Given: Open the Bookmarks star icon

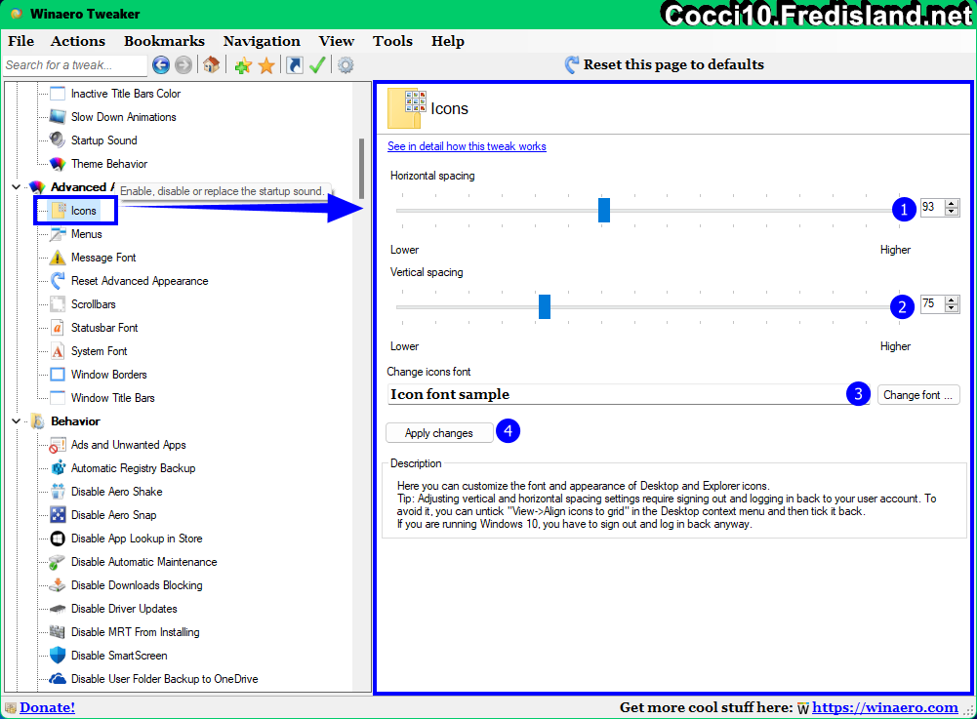Looking at the screenshot, I should [x=266, y=64].
